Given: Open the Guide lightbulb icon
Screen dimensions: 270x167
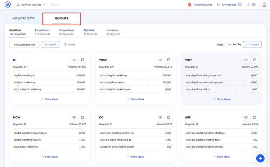Looking at the screenshot, I should pos(65,44).
